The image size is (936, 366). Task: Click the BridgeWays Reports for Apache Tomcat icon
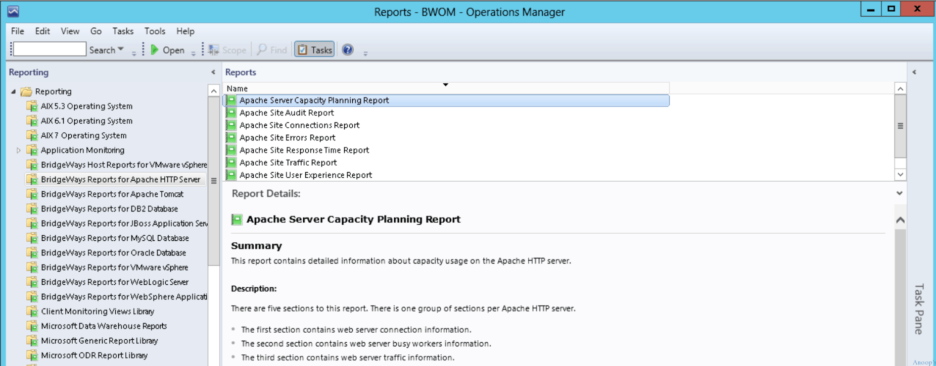(x=32, y=194)
